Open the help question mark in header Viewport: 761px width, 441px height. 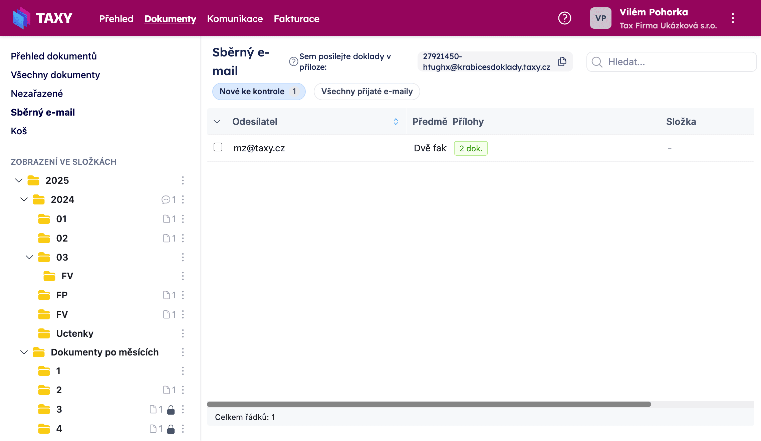tap(564, 18)
